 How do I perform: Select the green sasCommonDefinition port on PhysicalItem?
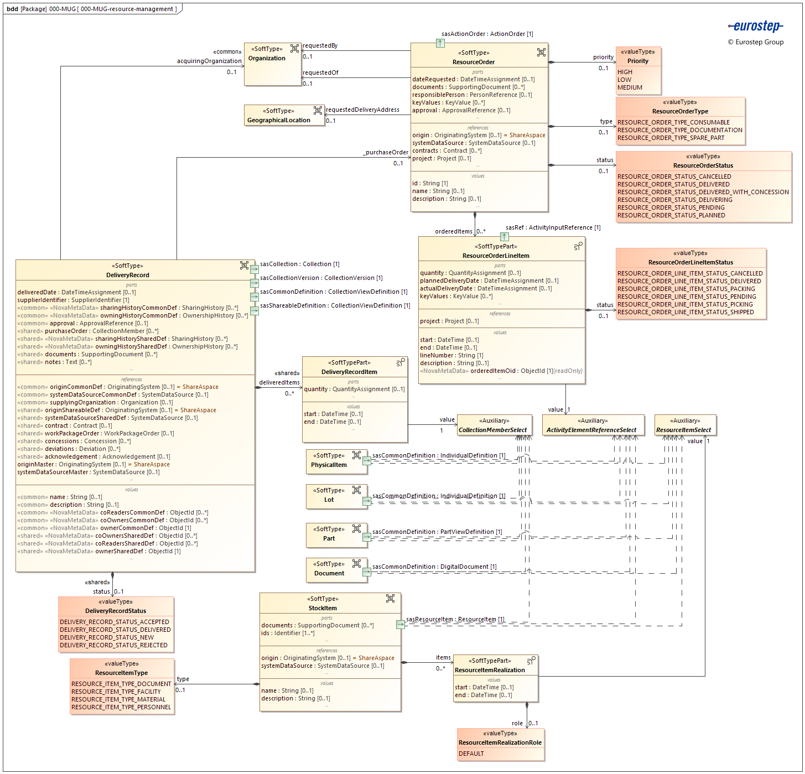[x=366, y=460]
